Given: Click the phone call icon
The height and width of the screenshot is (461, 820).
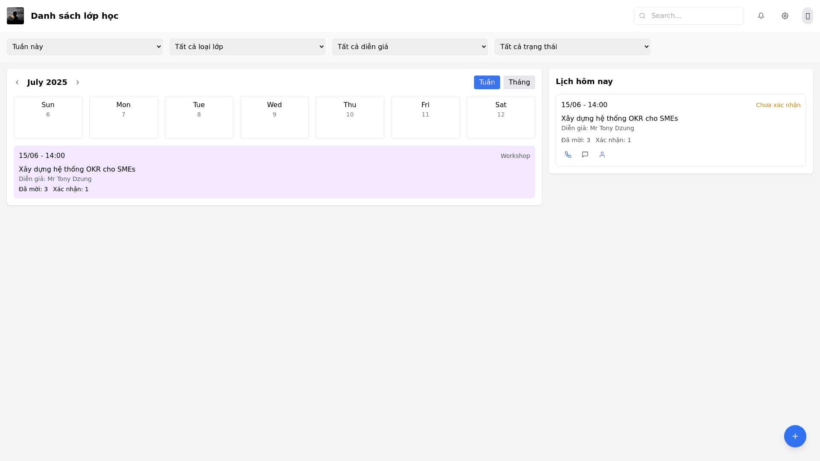Looking at the screenshot, I should coord(568,155).
